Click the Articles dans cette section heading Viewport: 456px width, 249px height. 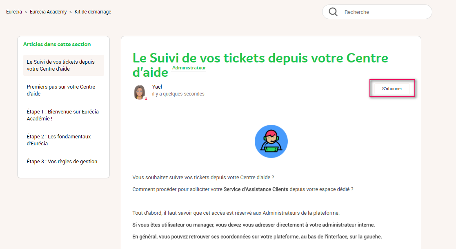point(57,44)
